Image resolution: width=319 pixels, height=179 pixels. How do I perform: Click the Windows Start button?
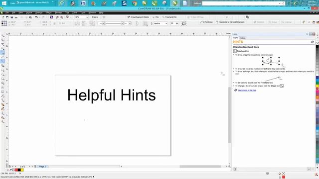(x=4, y=3)
